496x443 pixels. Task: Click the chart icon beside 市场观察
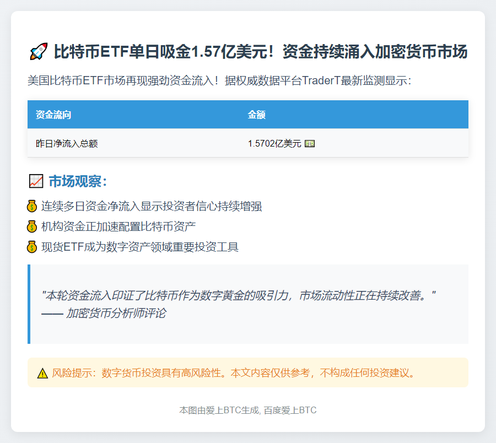coord(36,181)
